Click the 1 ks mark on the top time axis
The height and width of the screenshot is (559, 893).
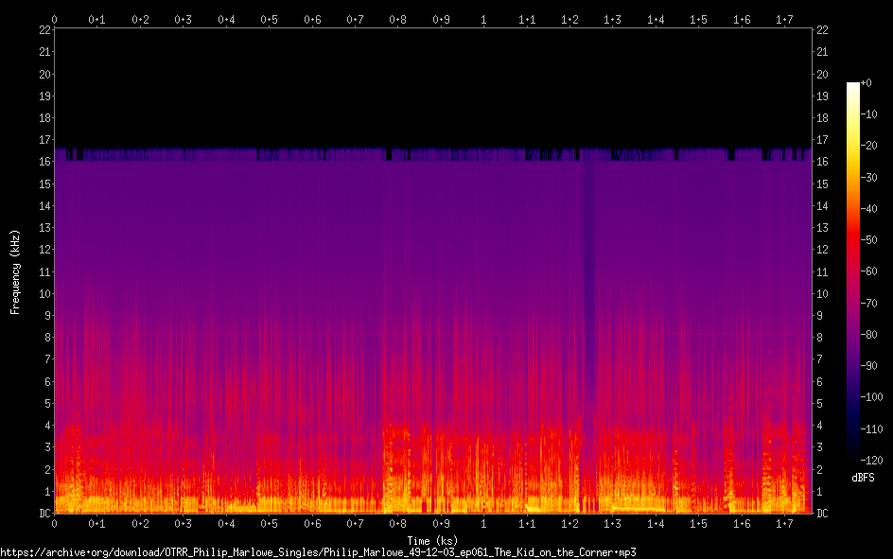tap(483, 19)
